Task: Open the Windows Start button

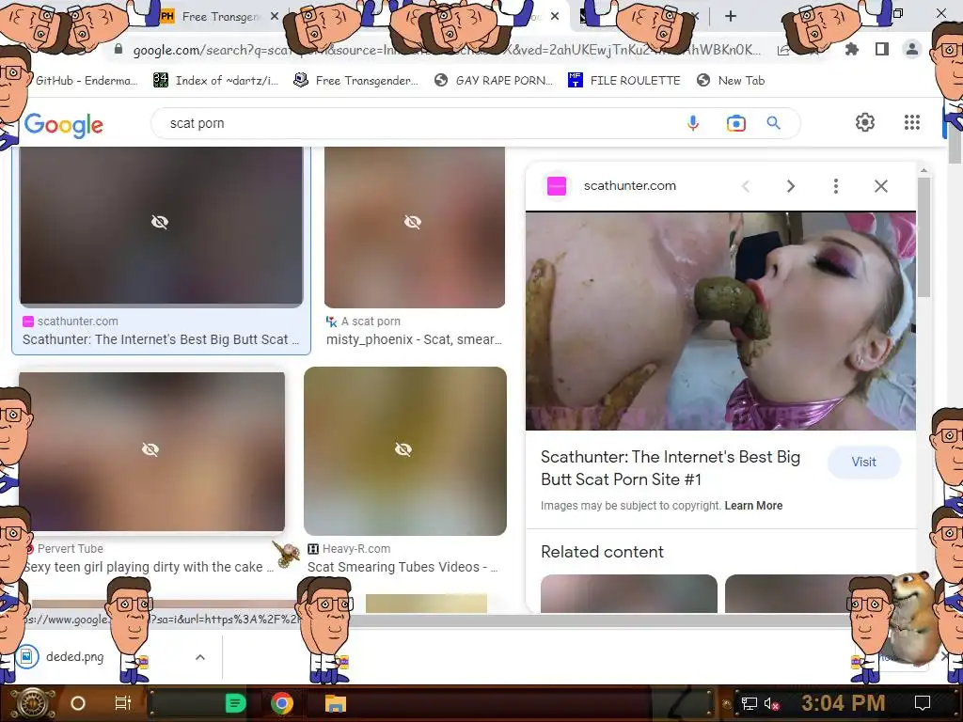Action: [x=33, y=703]
